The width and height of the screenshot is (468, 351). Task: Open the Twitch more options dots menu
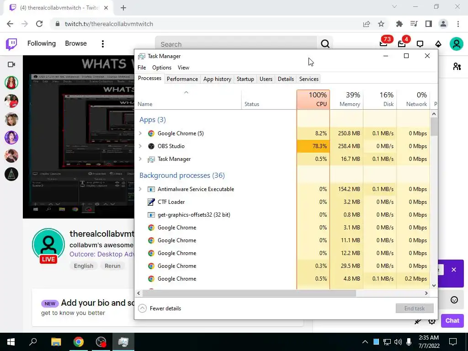(103, 44)
